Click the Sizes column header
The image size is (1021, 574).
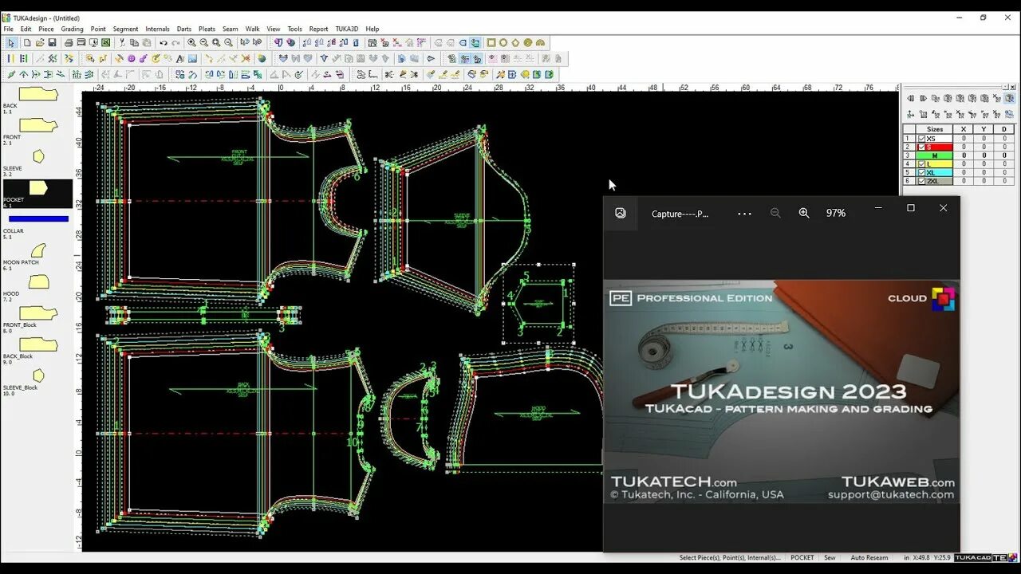tap(935, 129)
